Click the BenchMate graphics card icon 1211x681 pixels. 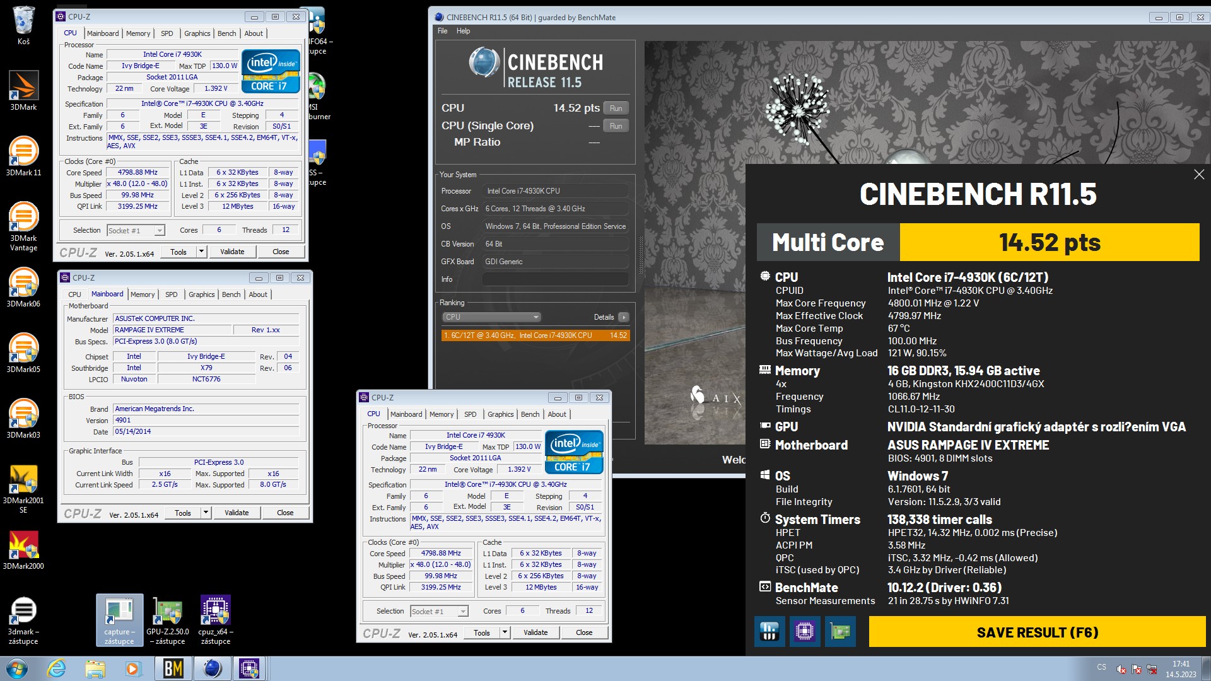click(840, 631)
